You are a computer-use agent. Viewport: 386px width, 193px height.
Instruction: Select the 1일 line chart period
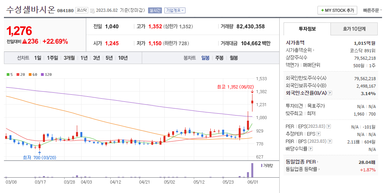pyautogui.click(x=38, y=58)
